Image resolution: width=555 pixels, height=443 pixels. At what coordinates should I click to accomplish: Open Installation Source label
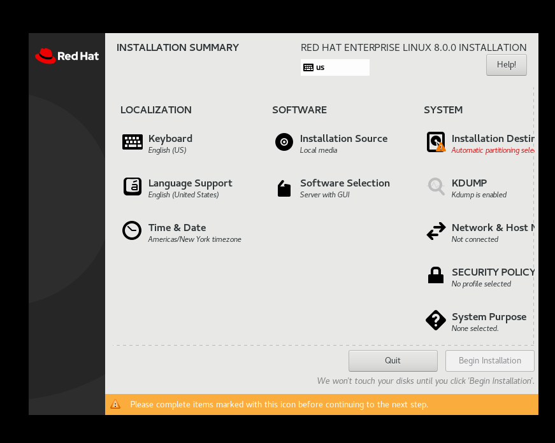343,139
